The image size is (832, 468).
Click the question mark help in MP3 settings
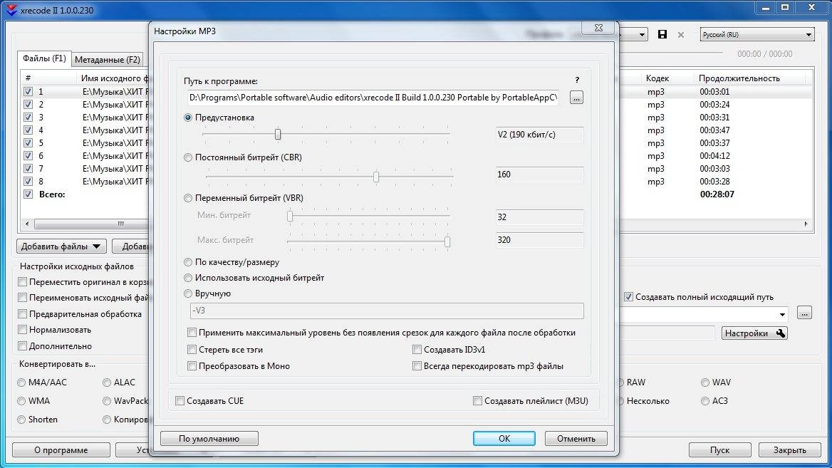(577, 80)
